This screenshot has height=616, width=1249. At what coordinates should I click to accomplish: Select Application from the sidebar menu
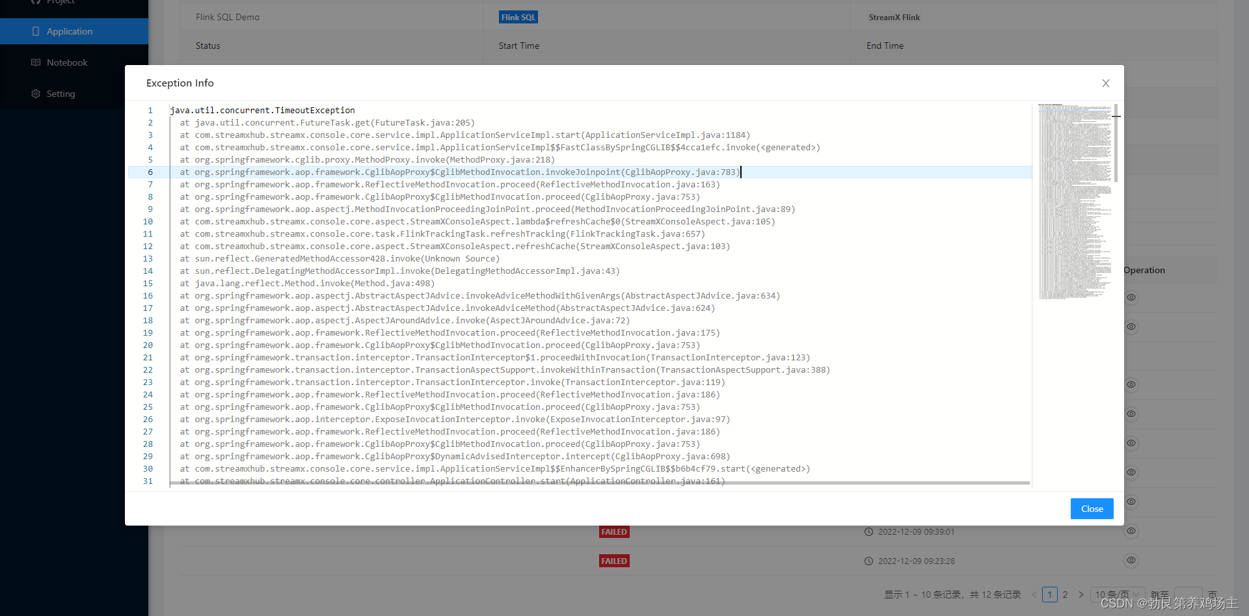tap(70, 31)
